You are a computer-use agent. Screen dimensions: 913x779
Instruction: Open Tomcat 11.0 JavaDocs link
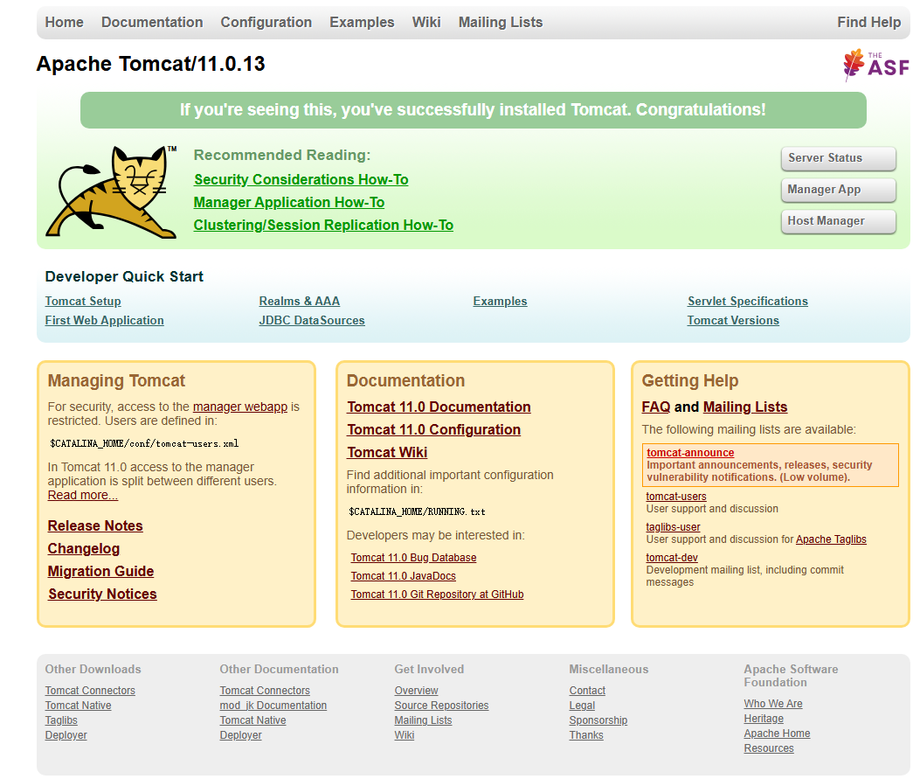click(x=403, y=575)
